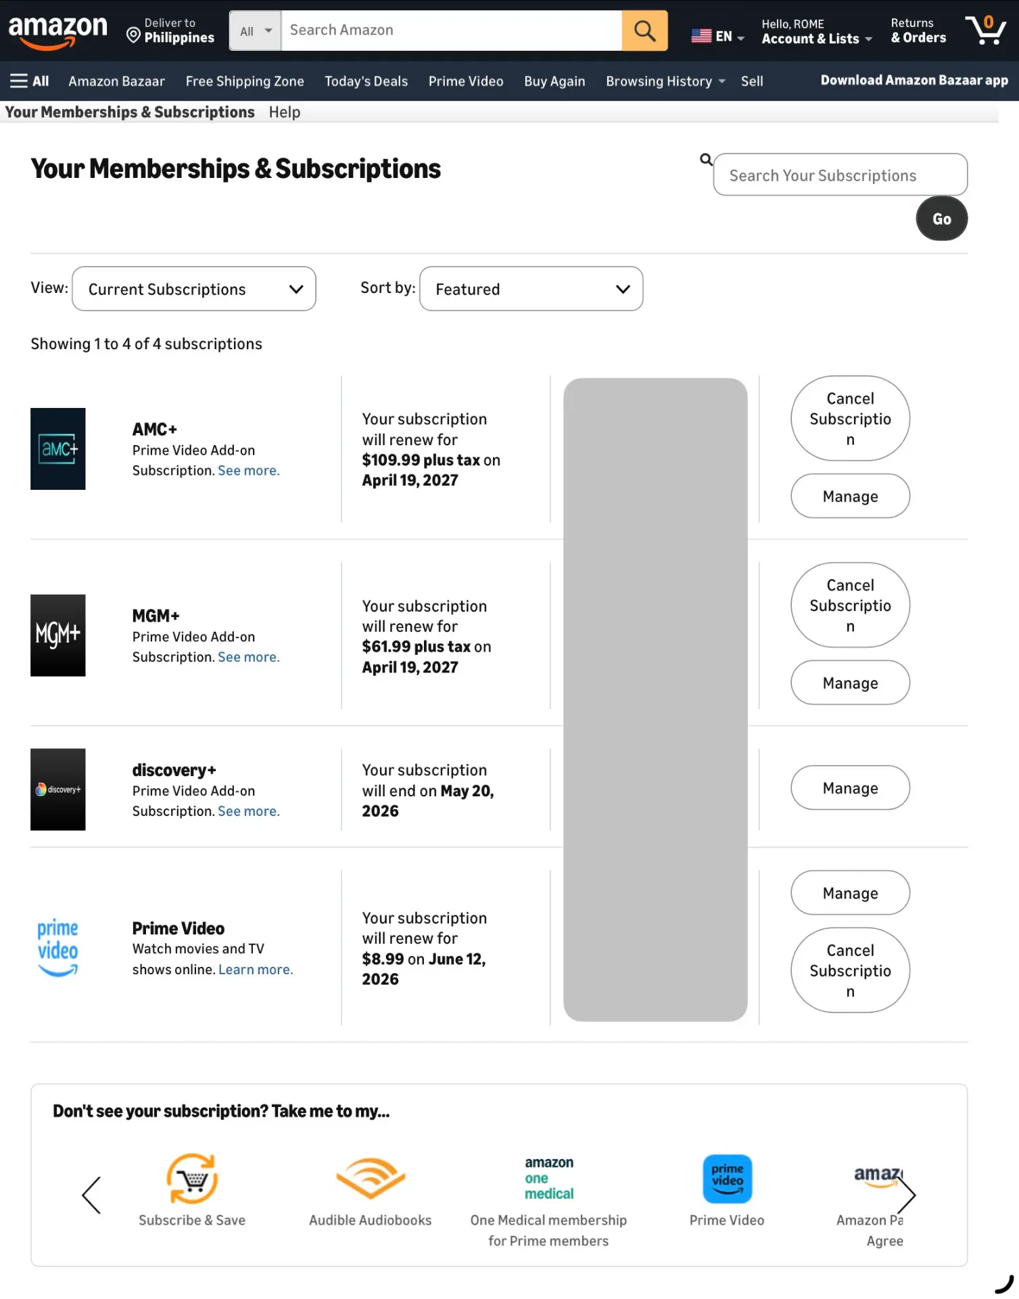Open Audible Audiobooks icon
The image size is (1019, 1299).
pos(370,1179)
